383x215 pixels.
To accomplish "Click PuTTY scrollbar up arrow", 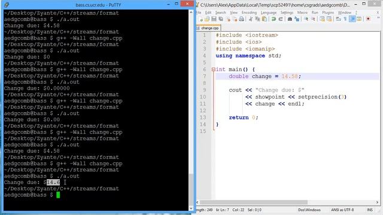I will pos(191,12).
